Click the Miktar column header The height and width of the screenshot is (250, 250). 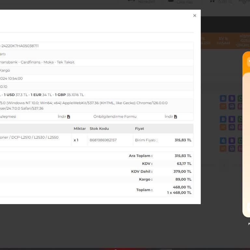pos(79,129)
